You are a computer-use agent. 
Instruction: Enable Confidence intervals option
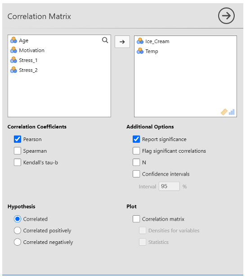click(136, 174)
